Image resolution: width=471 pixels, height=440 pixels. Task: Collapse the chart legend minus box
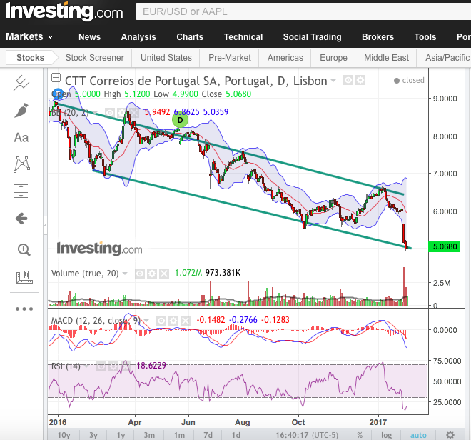point(56,78)
